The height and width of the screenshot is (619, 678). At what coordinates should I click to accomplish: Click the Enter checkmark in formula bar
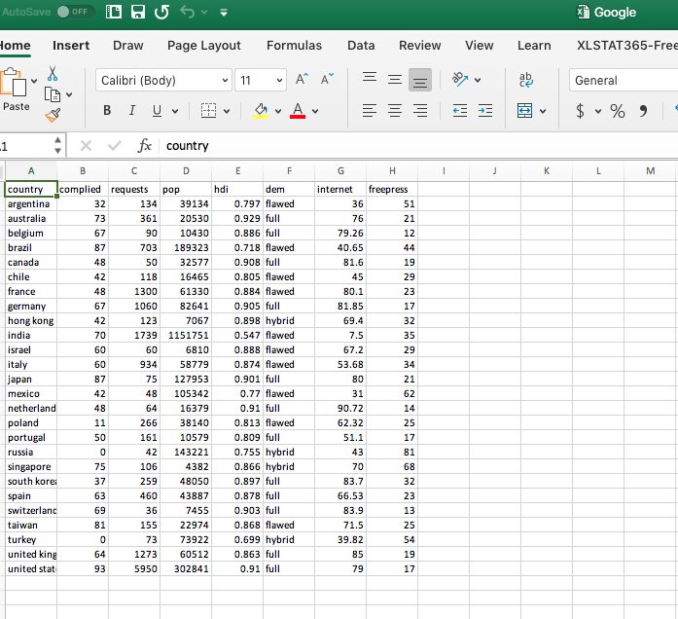115,146
